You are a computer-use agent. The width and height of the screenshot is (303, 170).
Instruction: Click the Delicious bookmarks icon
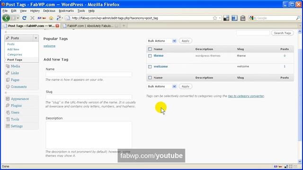point(226,18)
